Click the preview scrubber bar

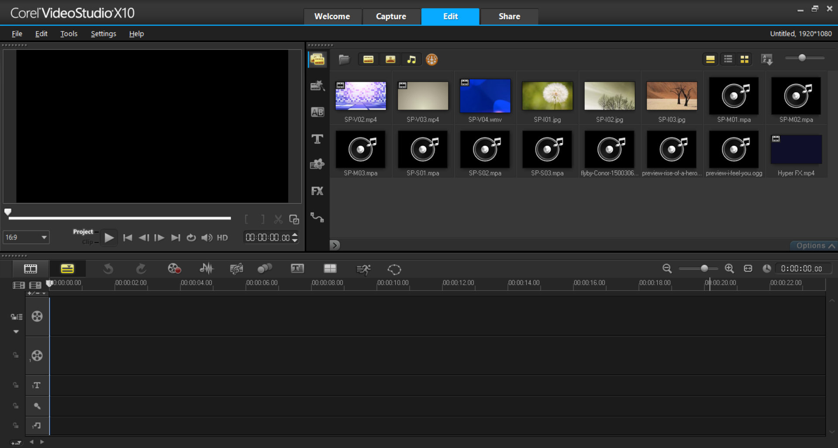pos(120,217)
